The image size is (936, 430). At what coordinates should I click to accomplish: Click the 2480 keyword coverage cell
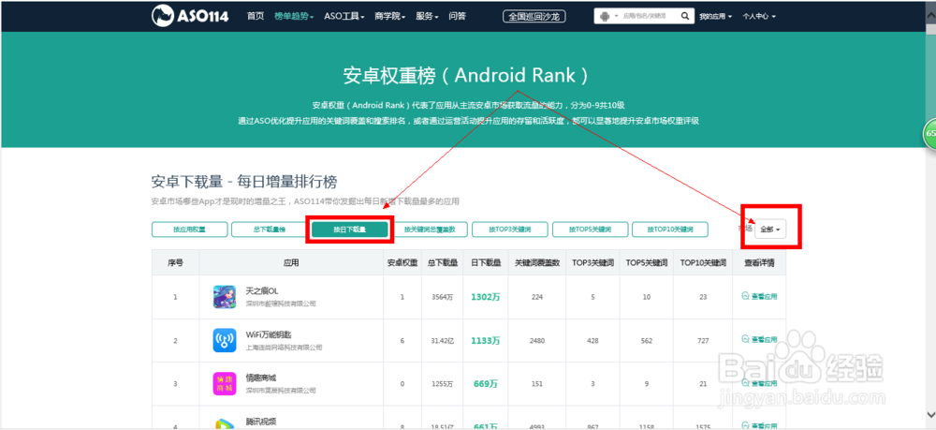(x=537, y=340)
